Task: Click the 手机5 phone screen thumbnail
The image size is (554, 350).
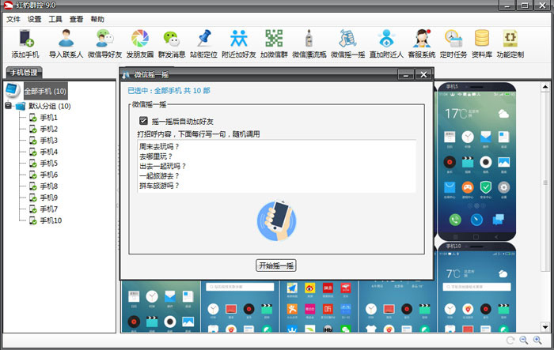Action: point(476,161)
